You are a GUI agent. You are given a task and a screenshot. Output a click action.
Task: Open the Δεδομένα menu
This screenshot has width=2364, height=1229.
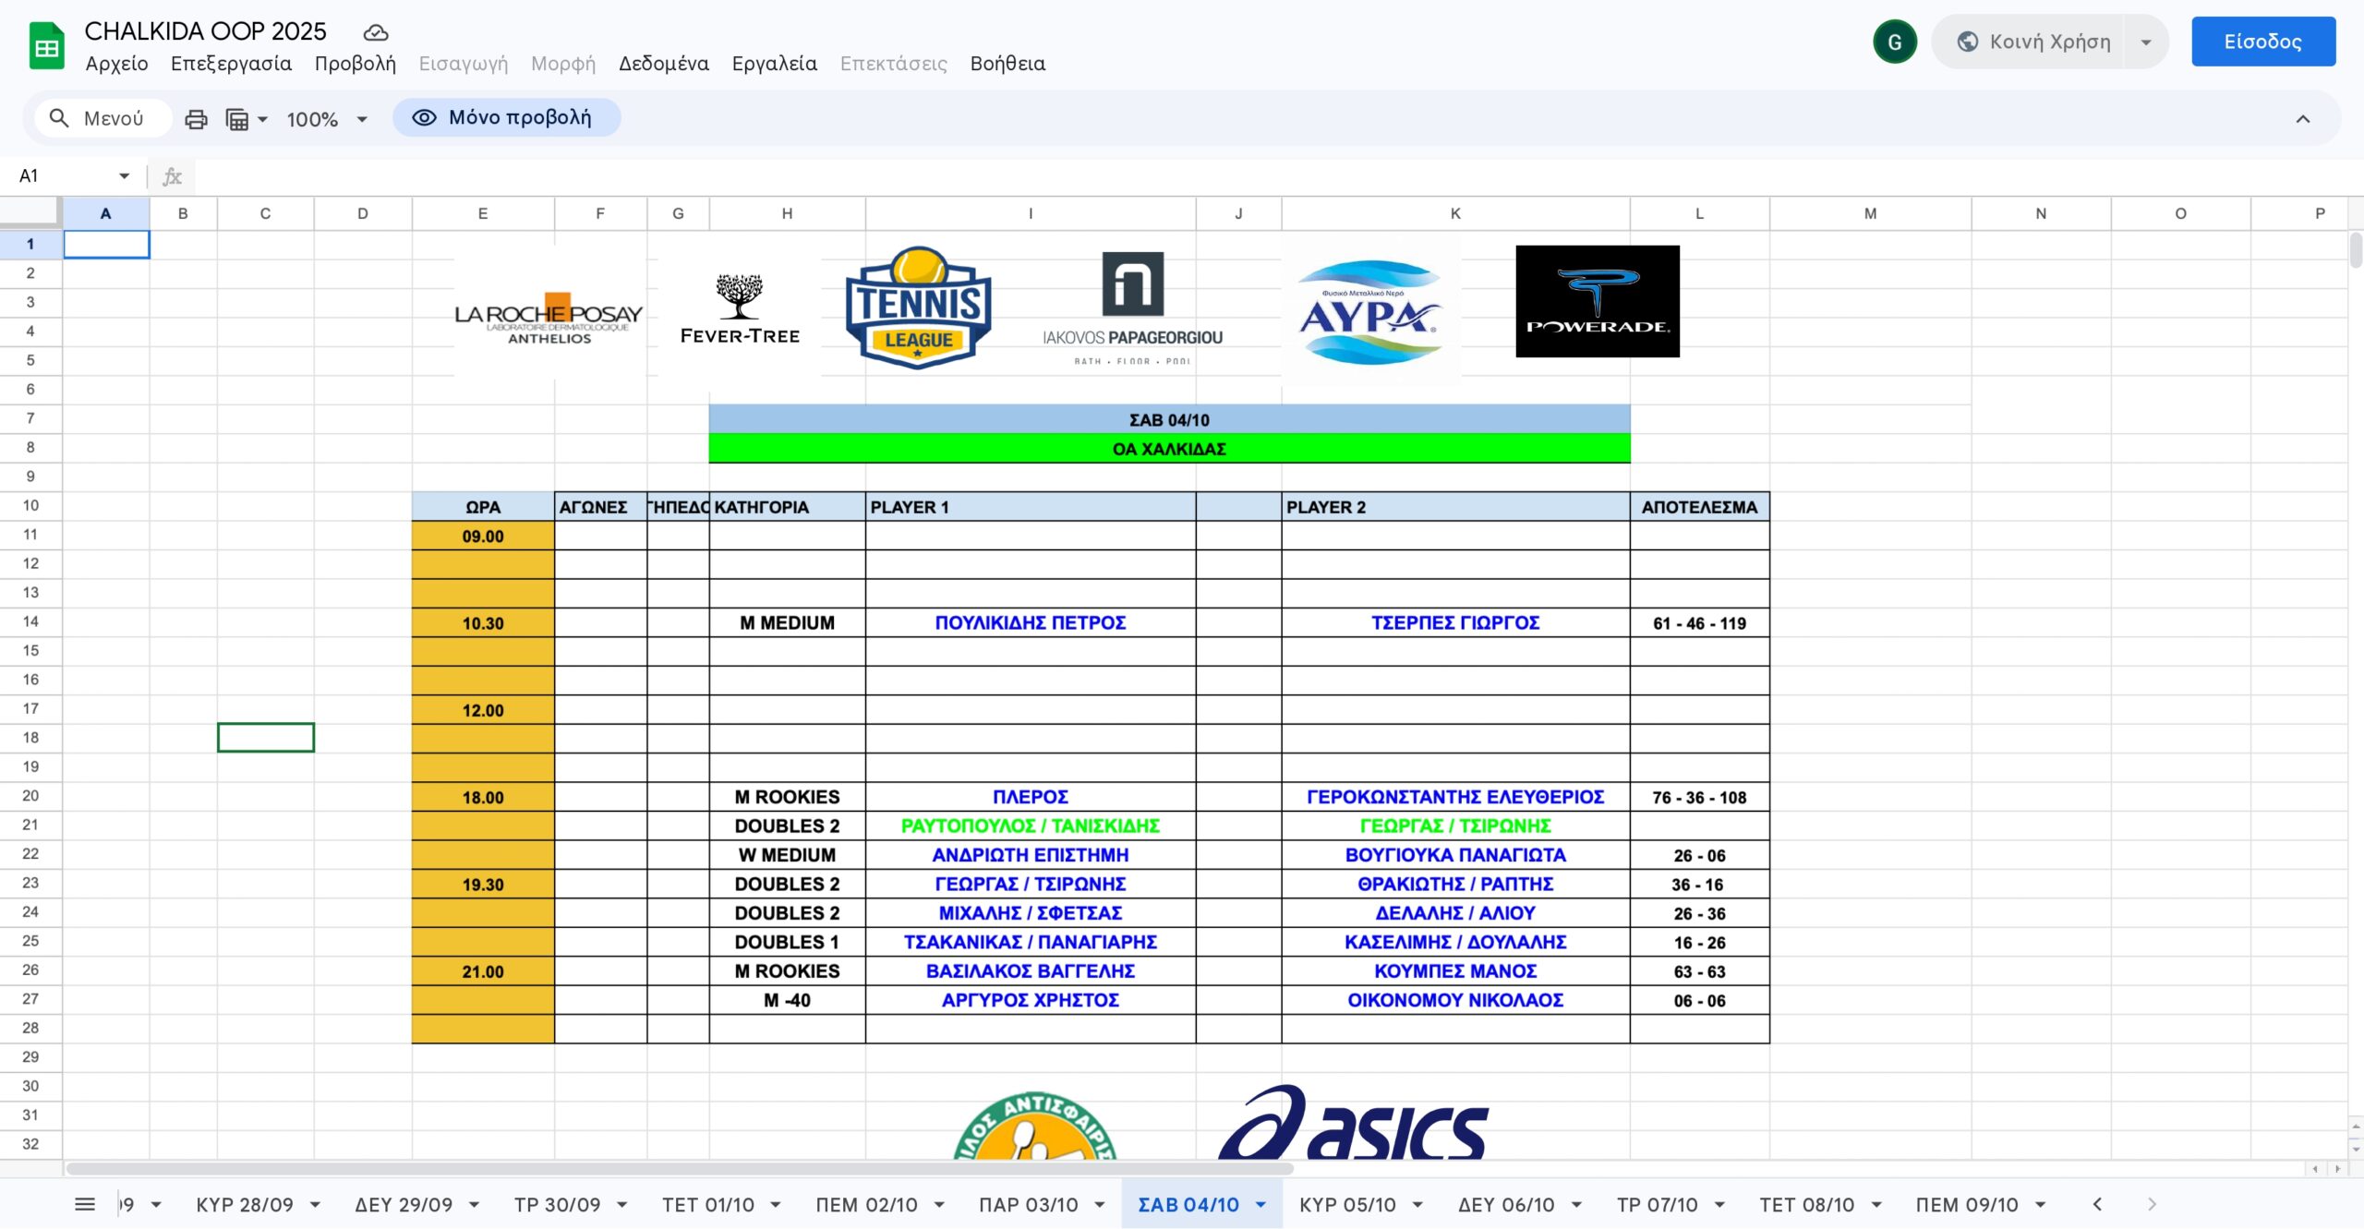[x=663, y=64]
